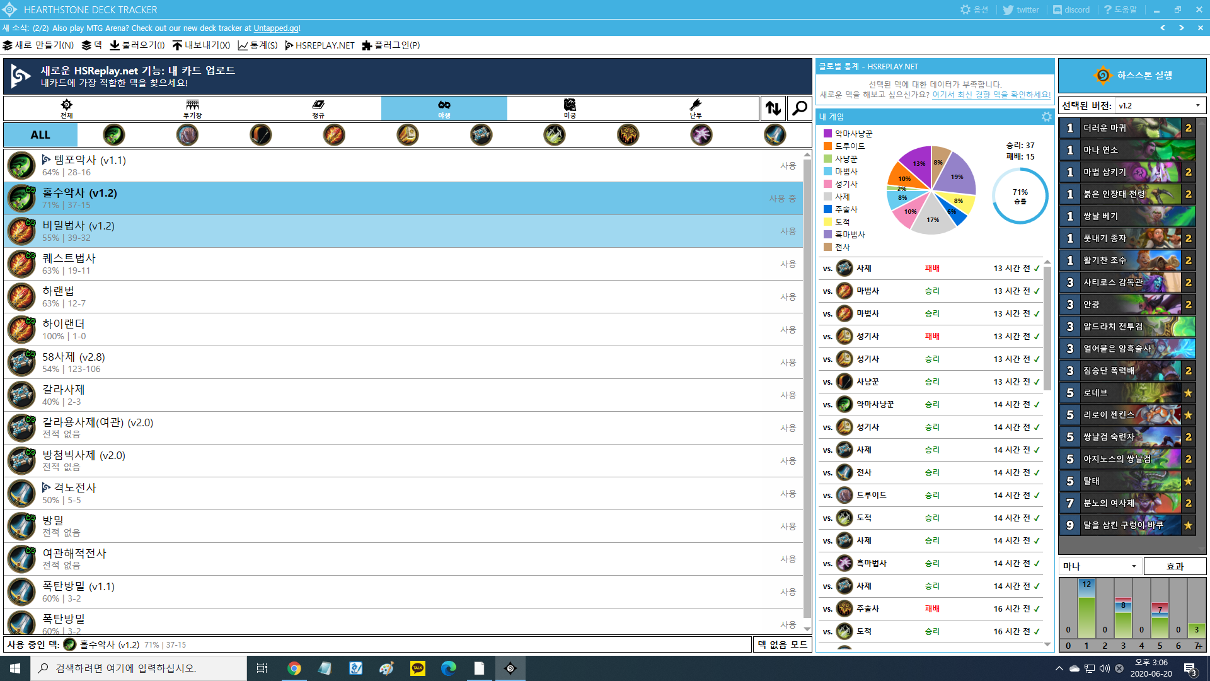Open Untapped.gg link in news bar

(276, 28)
